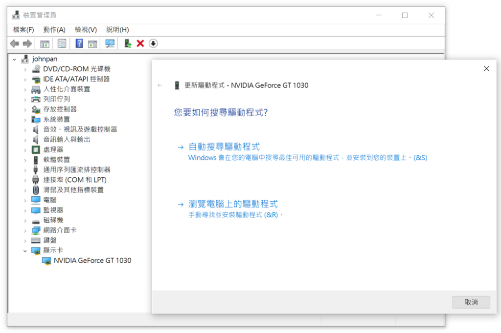Image resolution: width=501 pixels, height=333 pixels.
Task: Click the Back arrow toolbar icon
Action: tap(14, 43)
